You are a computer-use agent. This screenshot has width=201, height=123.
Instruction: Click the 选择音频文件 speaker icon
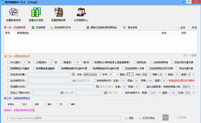pyautogui.click(x=74, y=81)
